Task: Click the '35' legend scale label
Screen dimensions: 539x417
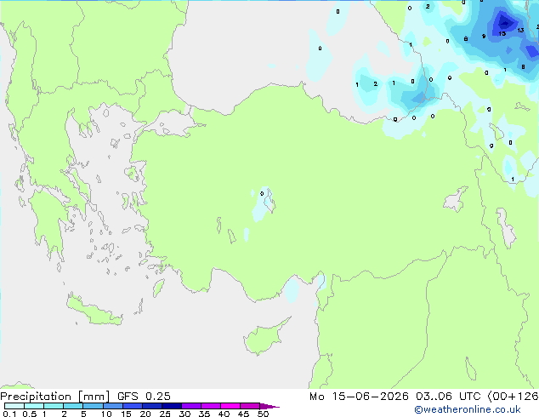Action: 205,414
